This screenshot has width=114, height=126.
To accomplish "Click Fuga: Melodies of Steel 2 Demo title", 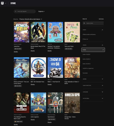I will click(x=72, y=83).
